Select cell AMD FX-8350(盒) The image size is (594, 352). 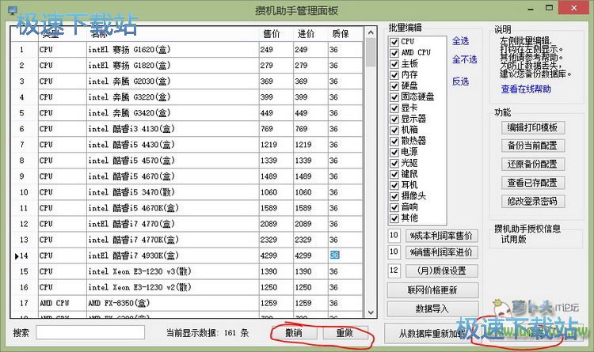coord(173,303)
